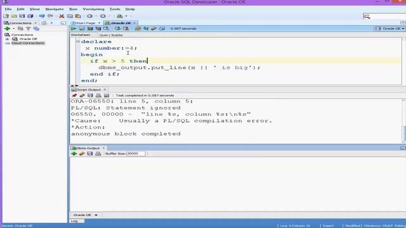The height and width of the screenshot is (228, 406).
Task: Close the Oracle OE Dbms Output tab
Action: pos(96,215)
